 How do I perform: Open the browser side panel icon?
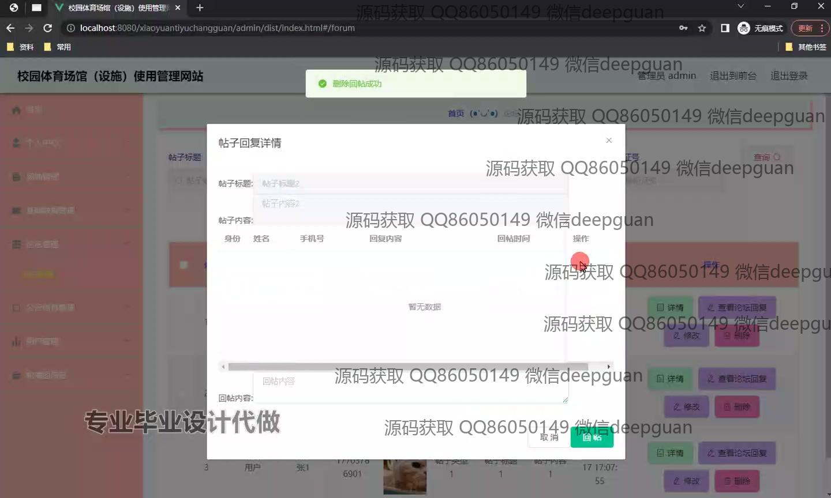point(725,28)
